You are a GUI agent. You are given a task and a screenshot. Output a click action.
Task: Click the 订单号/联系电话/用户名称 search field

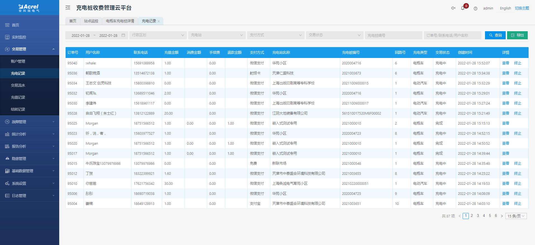coord(452,35)
